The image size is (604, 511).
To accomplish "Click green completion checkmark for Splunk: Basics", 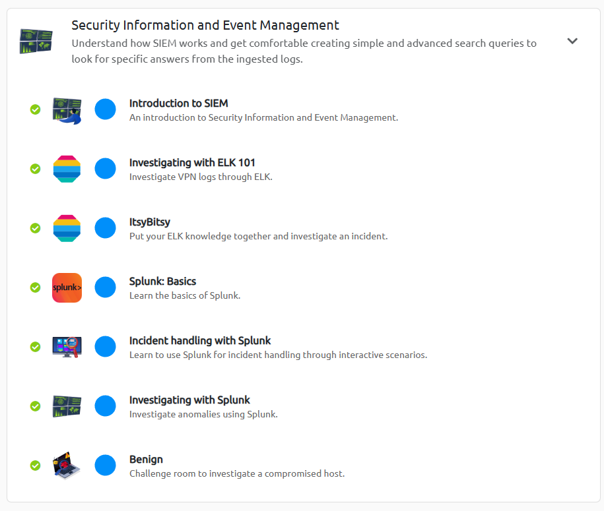I will 36,287.
